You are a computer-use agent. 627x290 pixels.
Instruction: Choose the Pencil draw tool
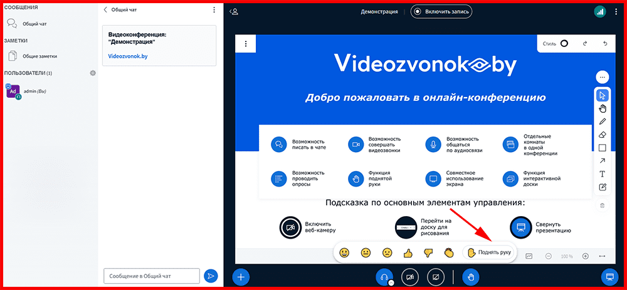(x=602, y=122)
